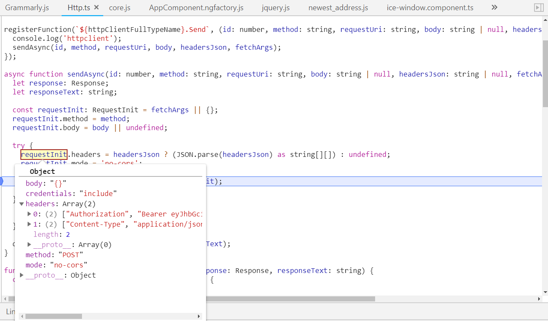Expand the __proto__ Array(0) entry
This screenshot has height=321, width=548.
tap(29, 244)
